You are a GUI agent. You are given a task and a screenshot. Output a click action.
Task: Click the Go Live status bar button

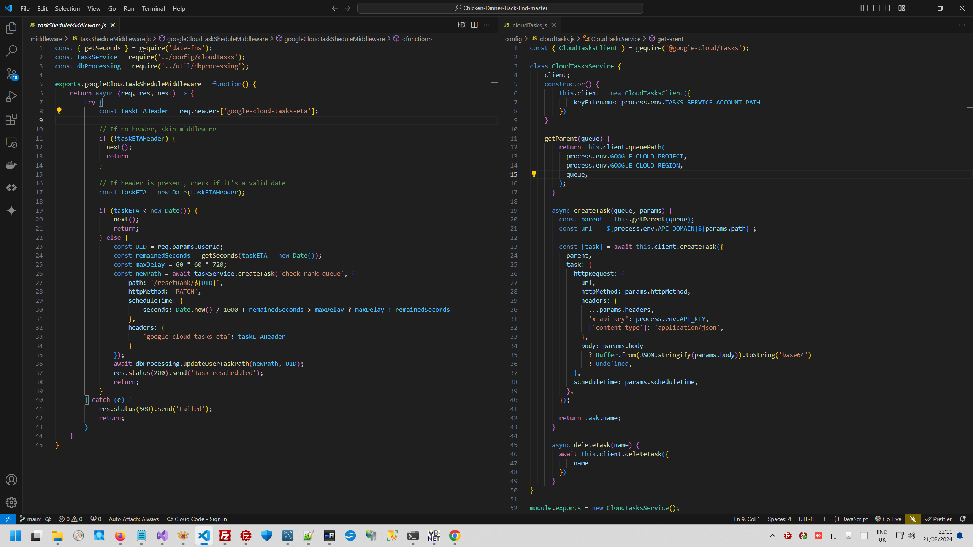pos(888,519)
